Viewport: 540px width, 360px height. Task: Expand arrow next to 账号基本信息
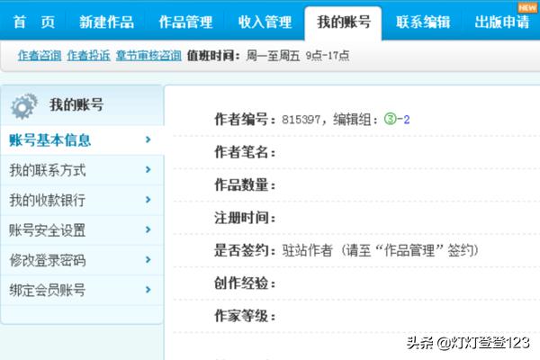point(147,139)
